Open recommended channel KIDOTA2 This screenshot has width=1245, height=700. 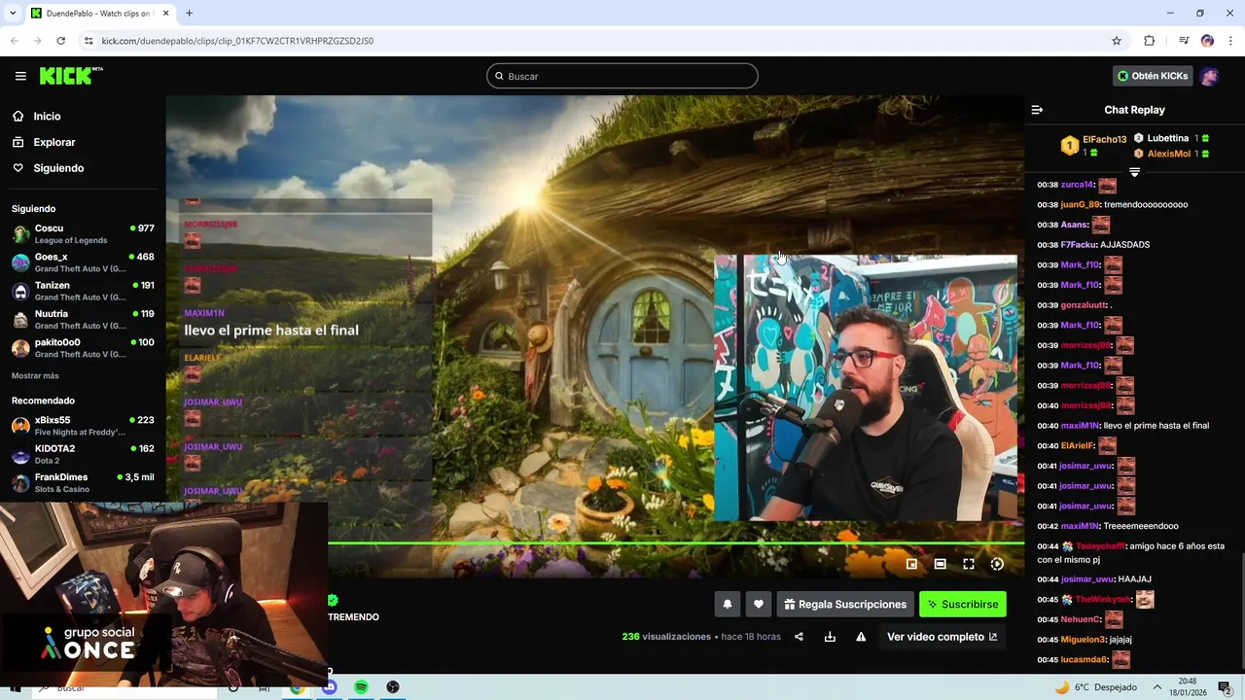point(83,454)
